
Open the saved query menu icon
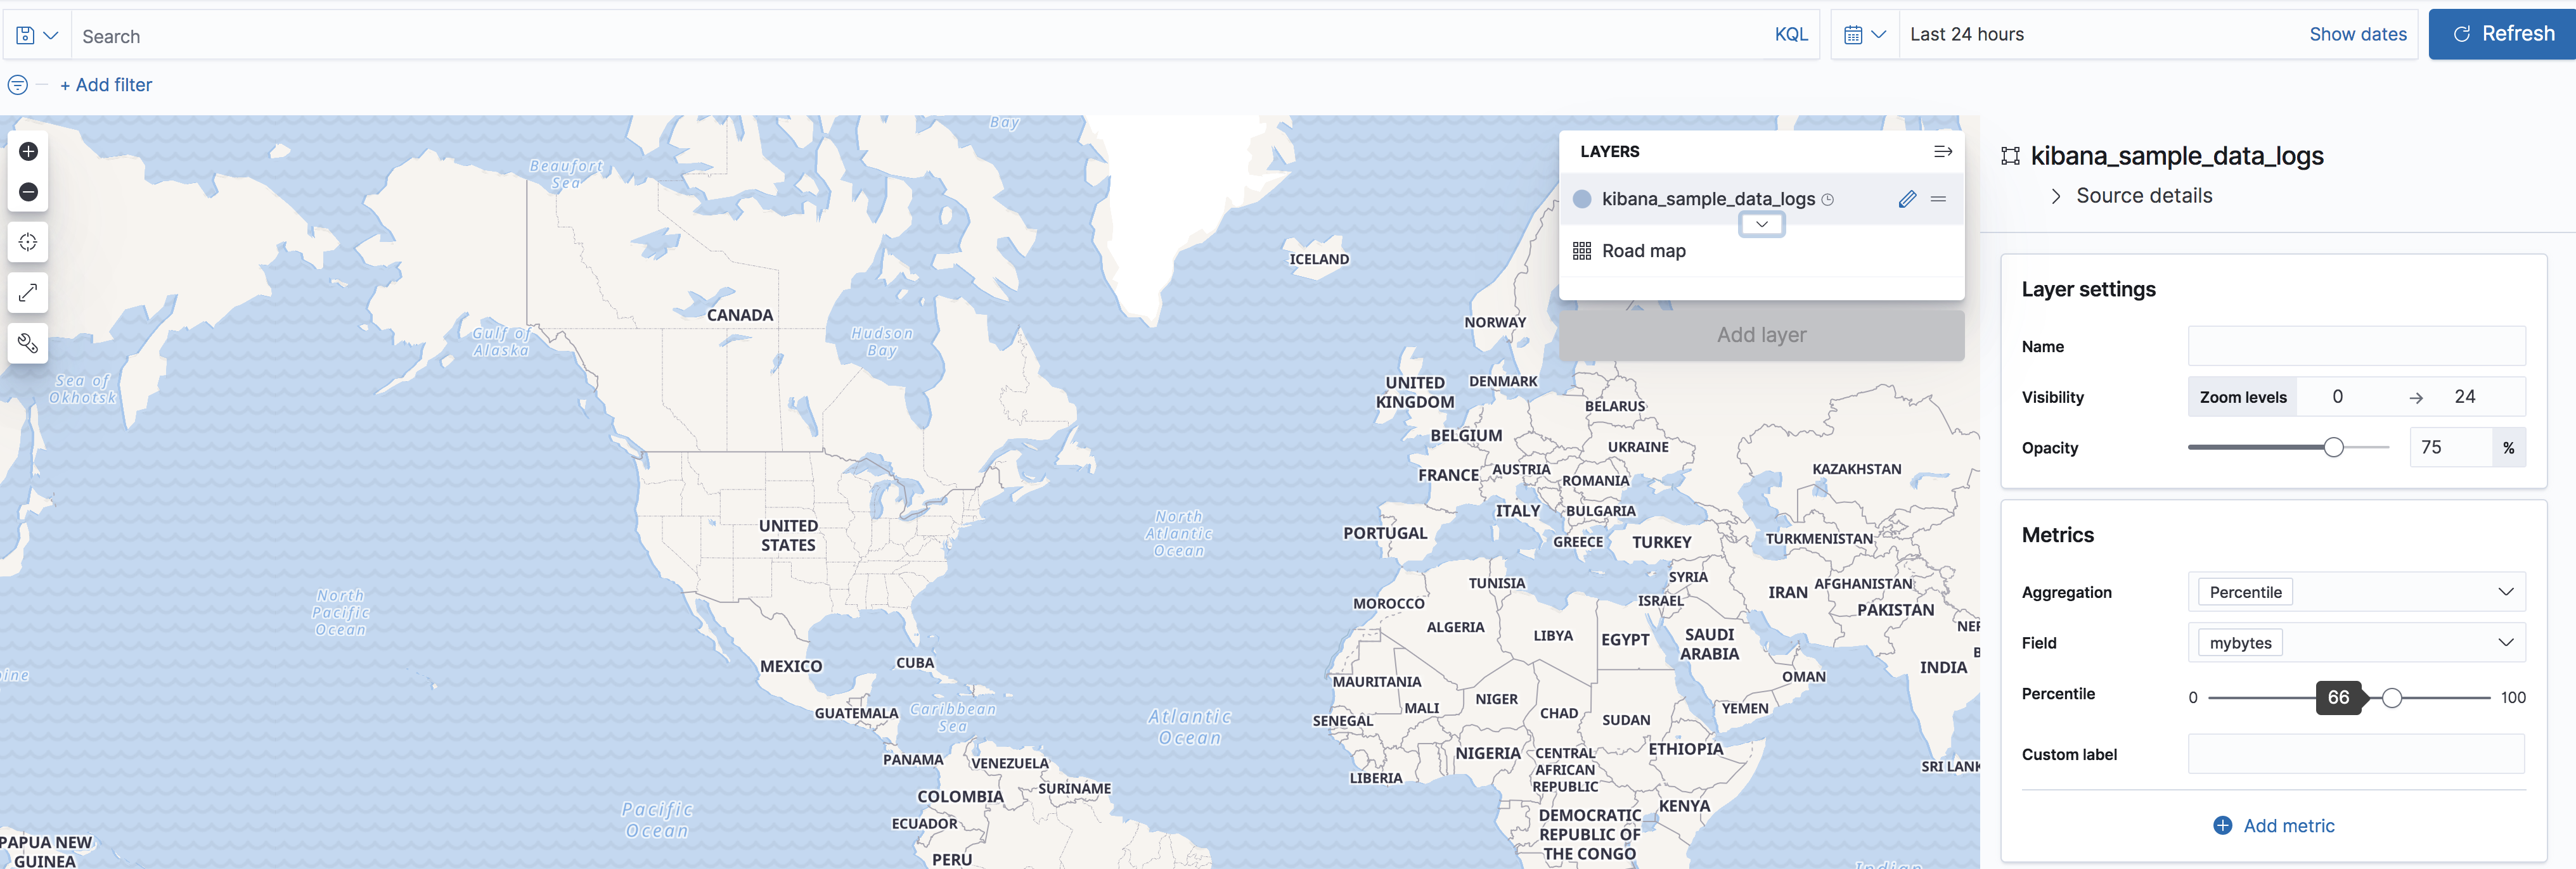[x=36, y=36]
